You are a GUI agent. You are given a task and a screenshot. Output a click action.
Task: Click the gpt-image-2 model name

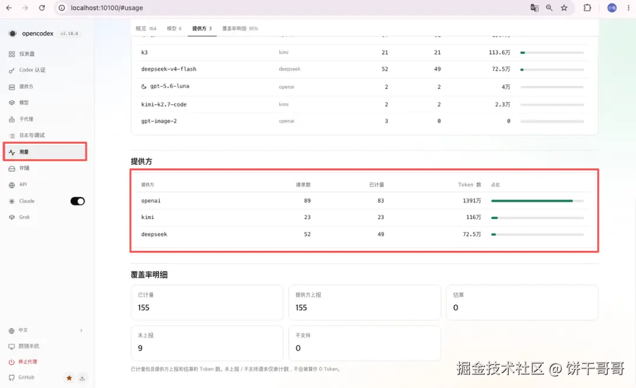(x=159, y=121)
